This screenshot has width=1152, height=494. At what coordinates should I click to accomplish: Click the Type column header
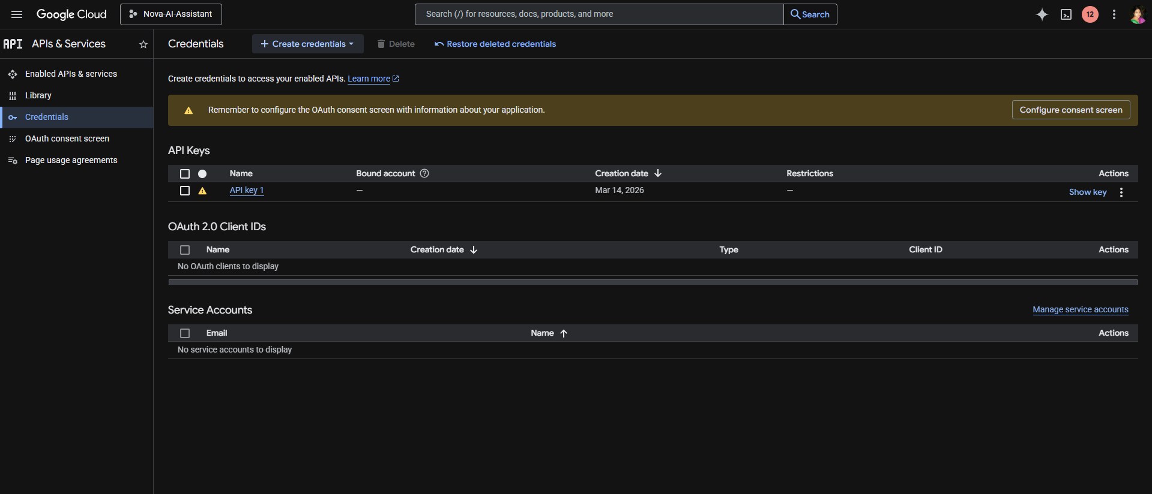729,249
